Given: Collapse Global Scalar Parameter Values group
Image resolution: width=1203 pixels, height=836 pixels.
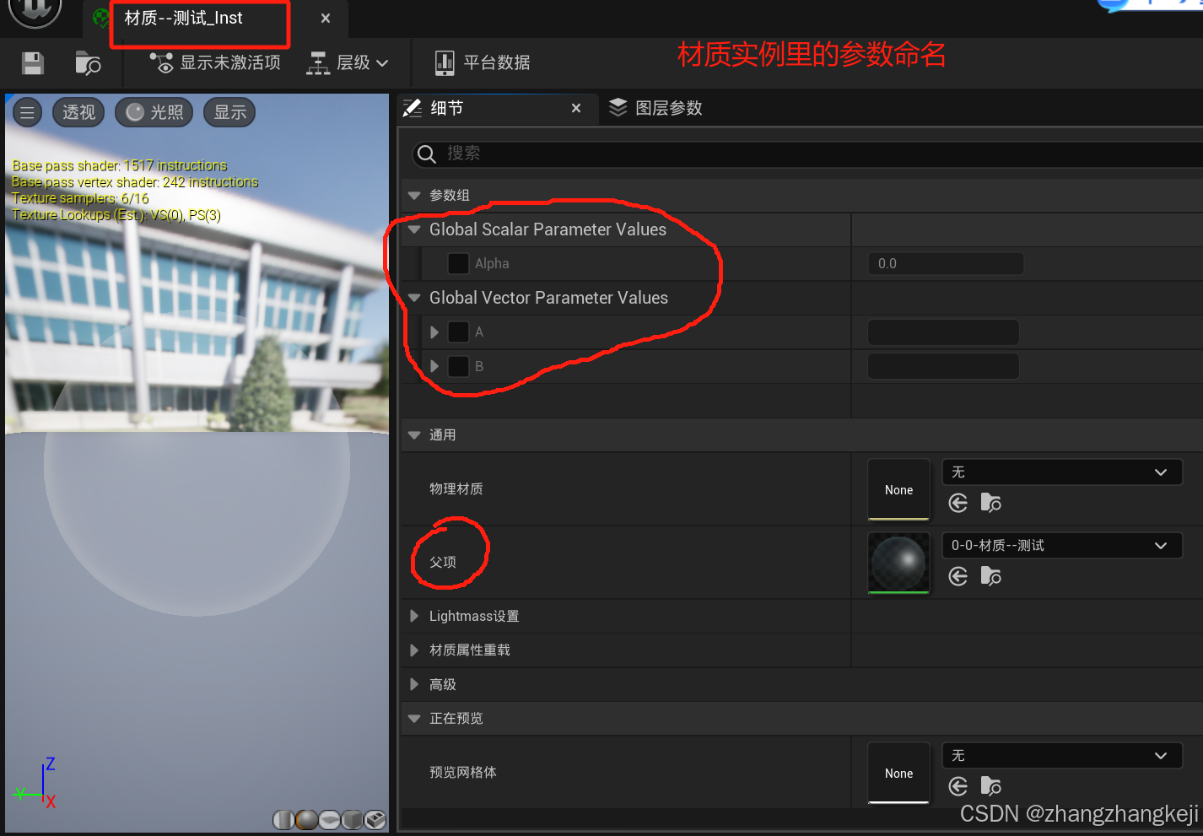Looking at the screenshot, I should pyautogui.click(x=414, y=229).
